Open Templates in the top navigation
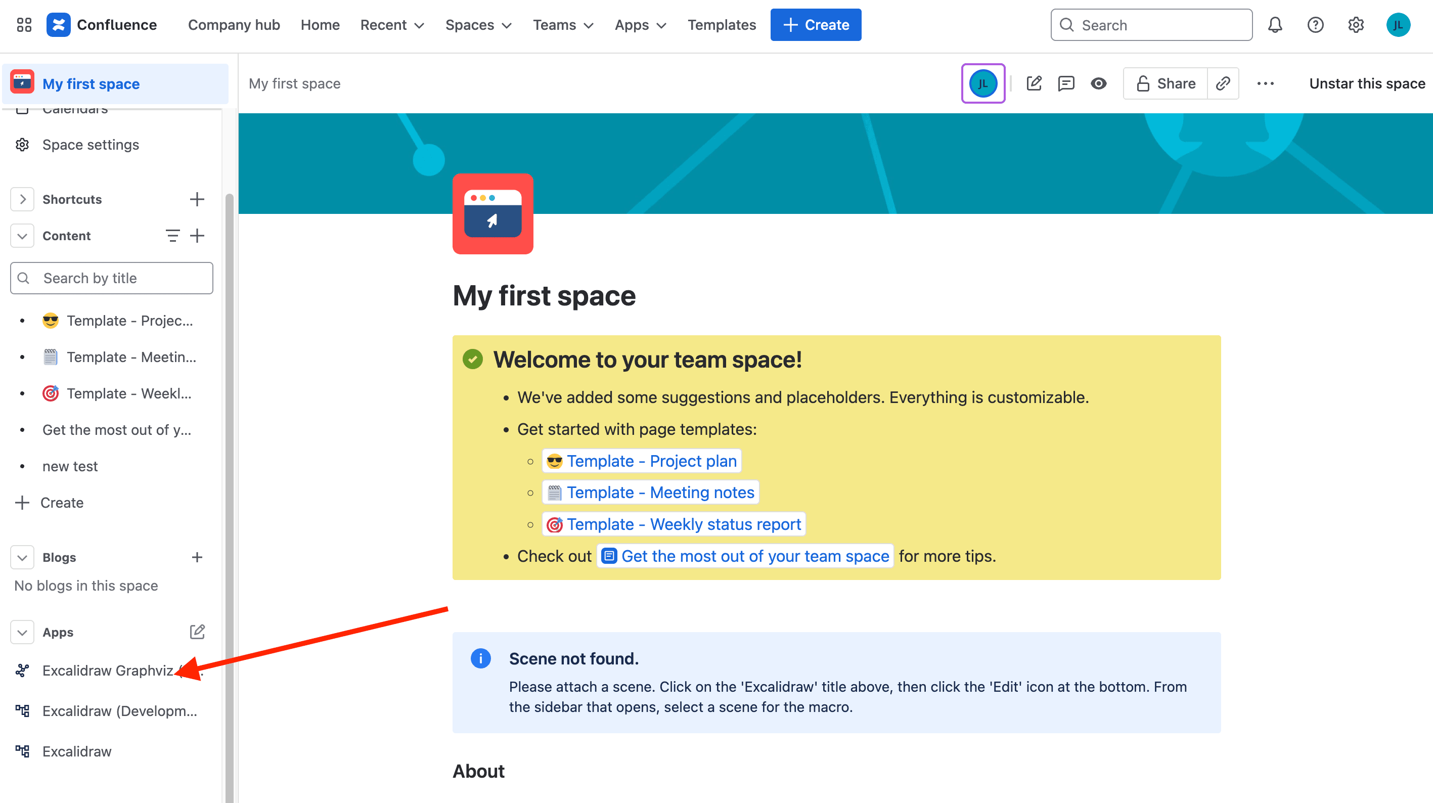 (722, 25)
